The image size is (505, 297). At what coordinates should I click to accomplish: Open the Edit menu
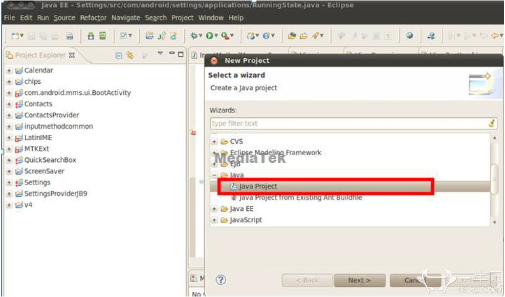[26, 18]
